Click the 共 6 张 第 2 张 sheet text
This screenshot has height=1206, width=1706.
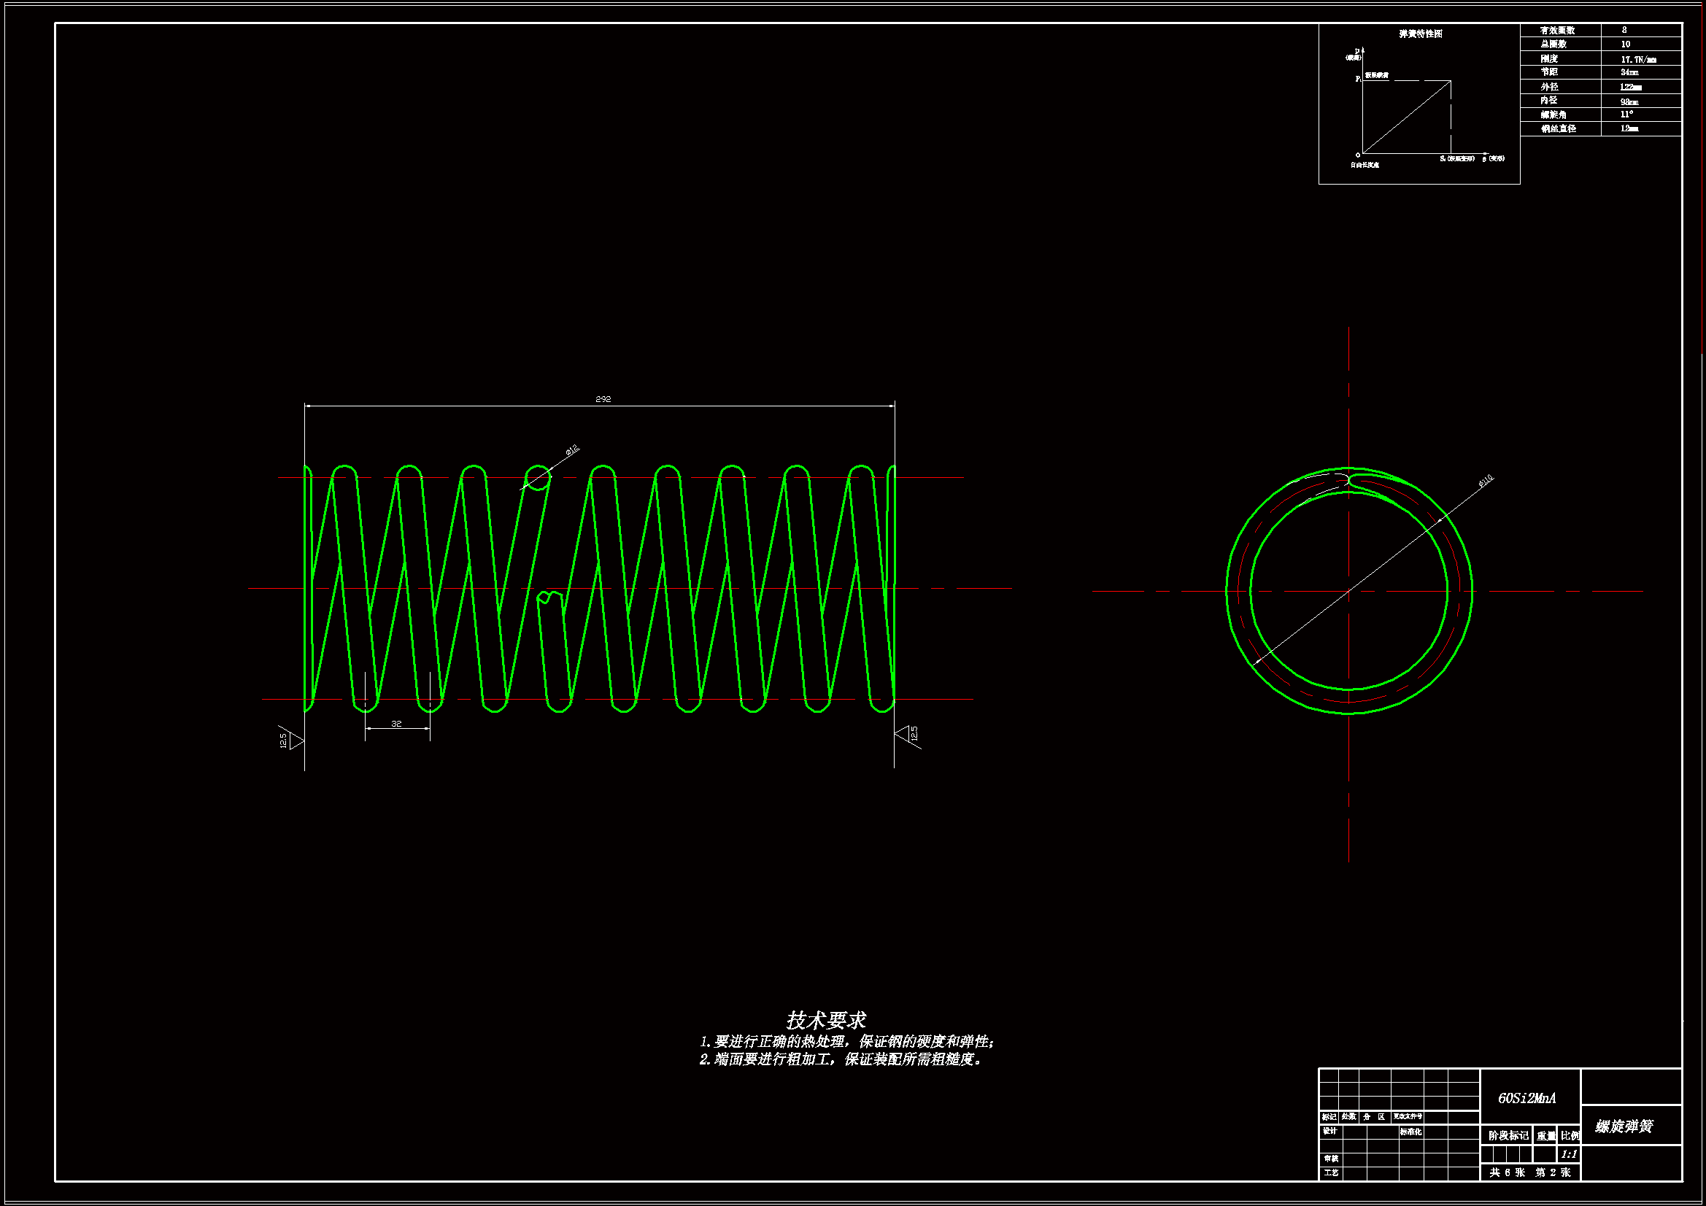coord(1529,1172)
